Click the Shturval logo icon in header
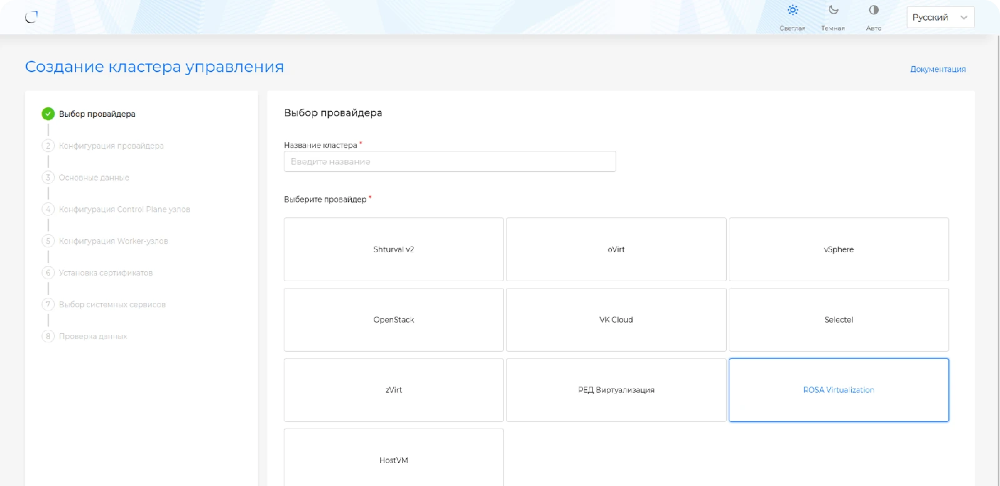 click(31, 17)
